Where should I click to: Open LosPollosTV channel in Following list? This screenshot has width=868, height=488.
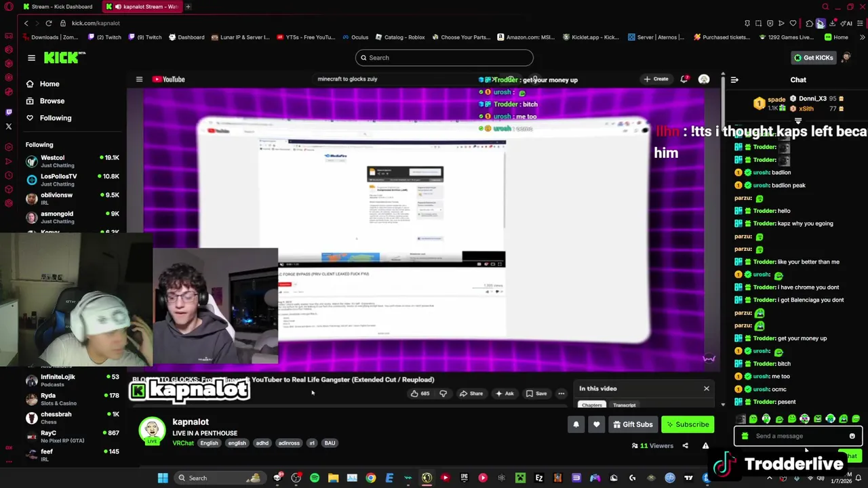[x=73, y=180]
